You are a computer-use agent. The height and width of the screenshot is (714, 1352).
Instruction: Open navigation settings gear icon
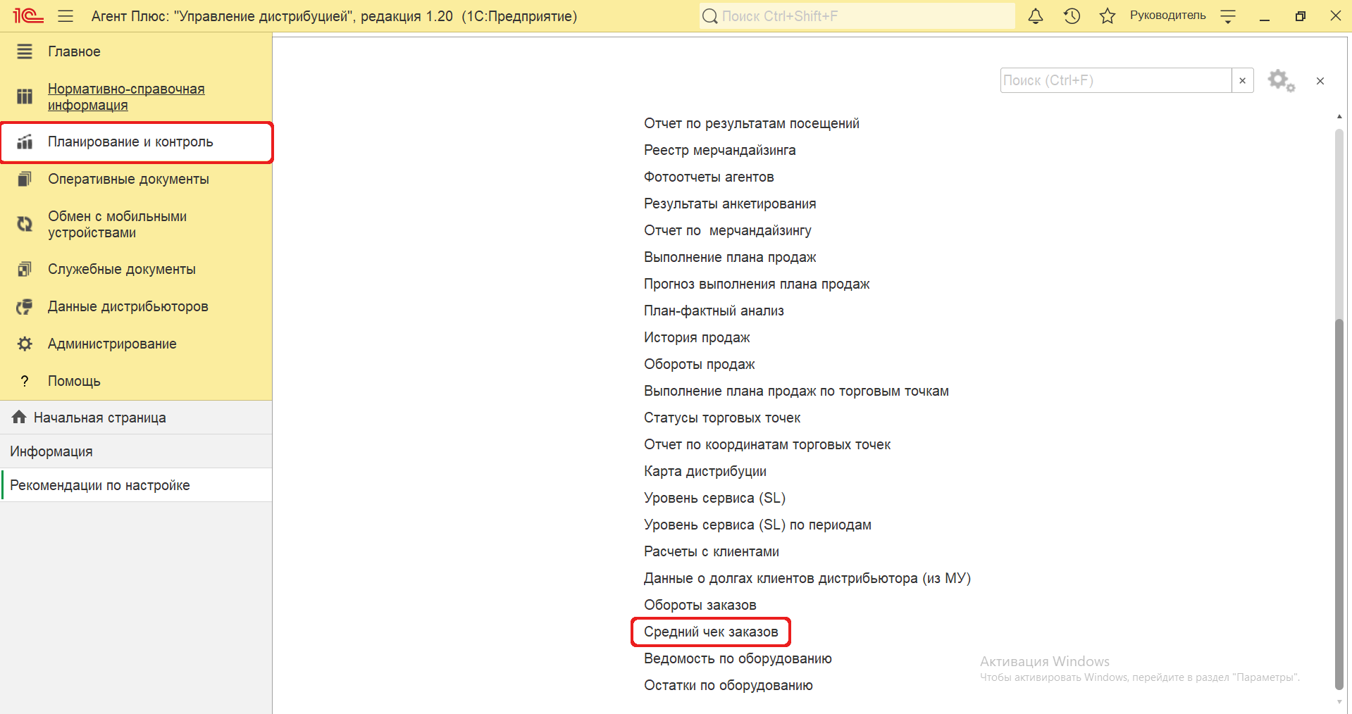point(1281,80)
